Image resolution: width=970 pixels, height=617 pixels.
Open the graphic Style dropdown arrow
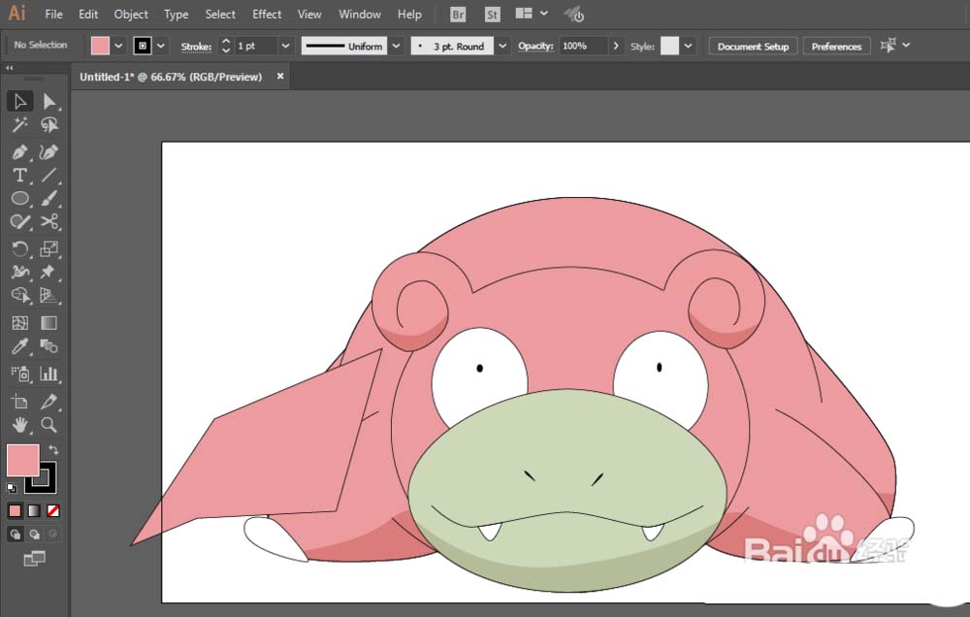coord(688,46)
